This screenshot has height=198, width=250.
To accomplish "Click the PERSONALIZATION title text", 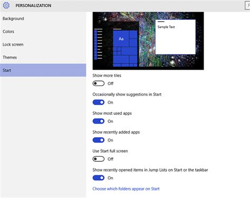I will [33, 6].
